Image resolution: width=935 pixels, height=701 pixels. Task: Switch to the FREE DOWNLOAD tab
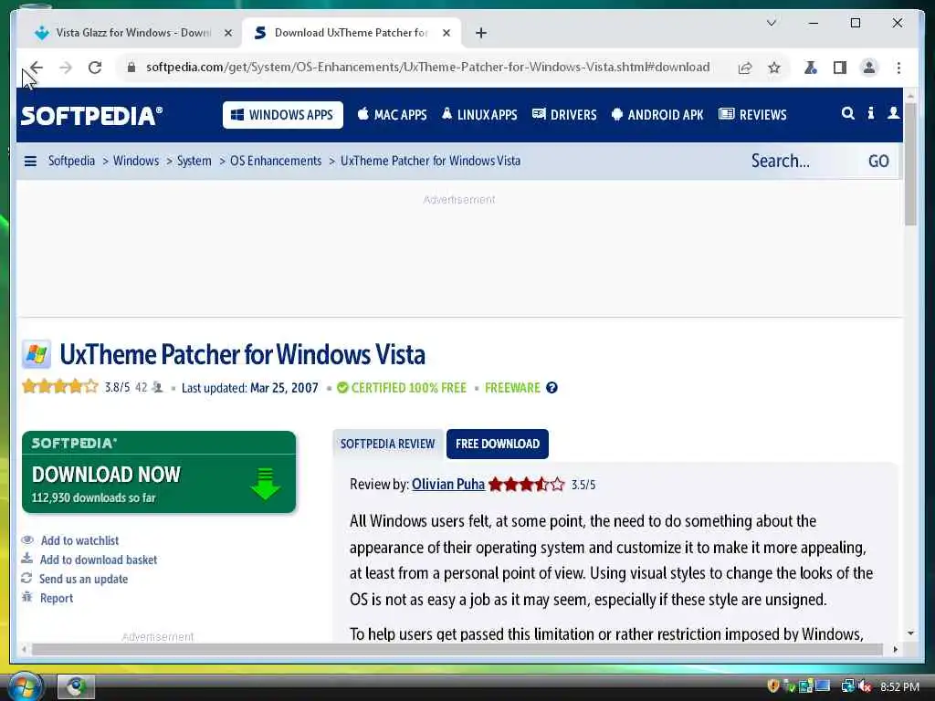(x=498, y=445)
